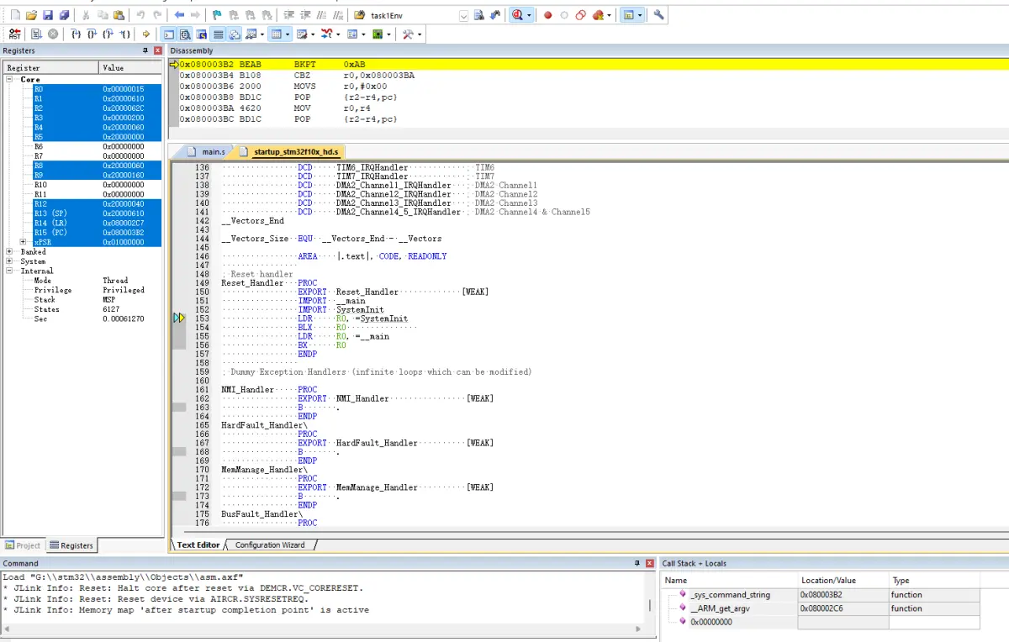Click the Navigate Backward blue arrow
The width and height of the screenshot is (1009, 642).
[179, 15]
